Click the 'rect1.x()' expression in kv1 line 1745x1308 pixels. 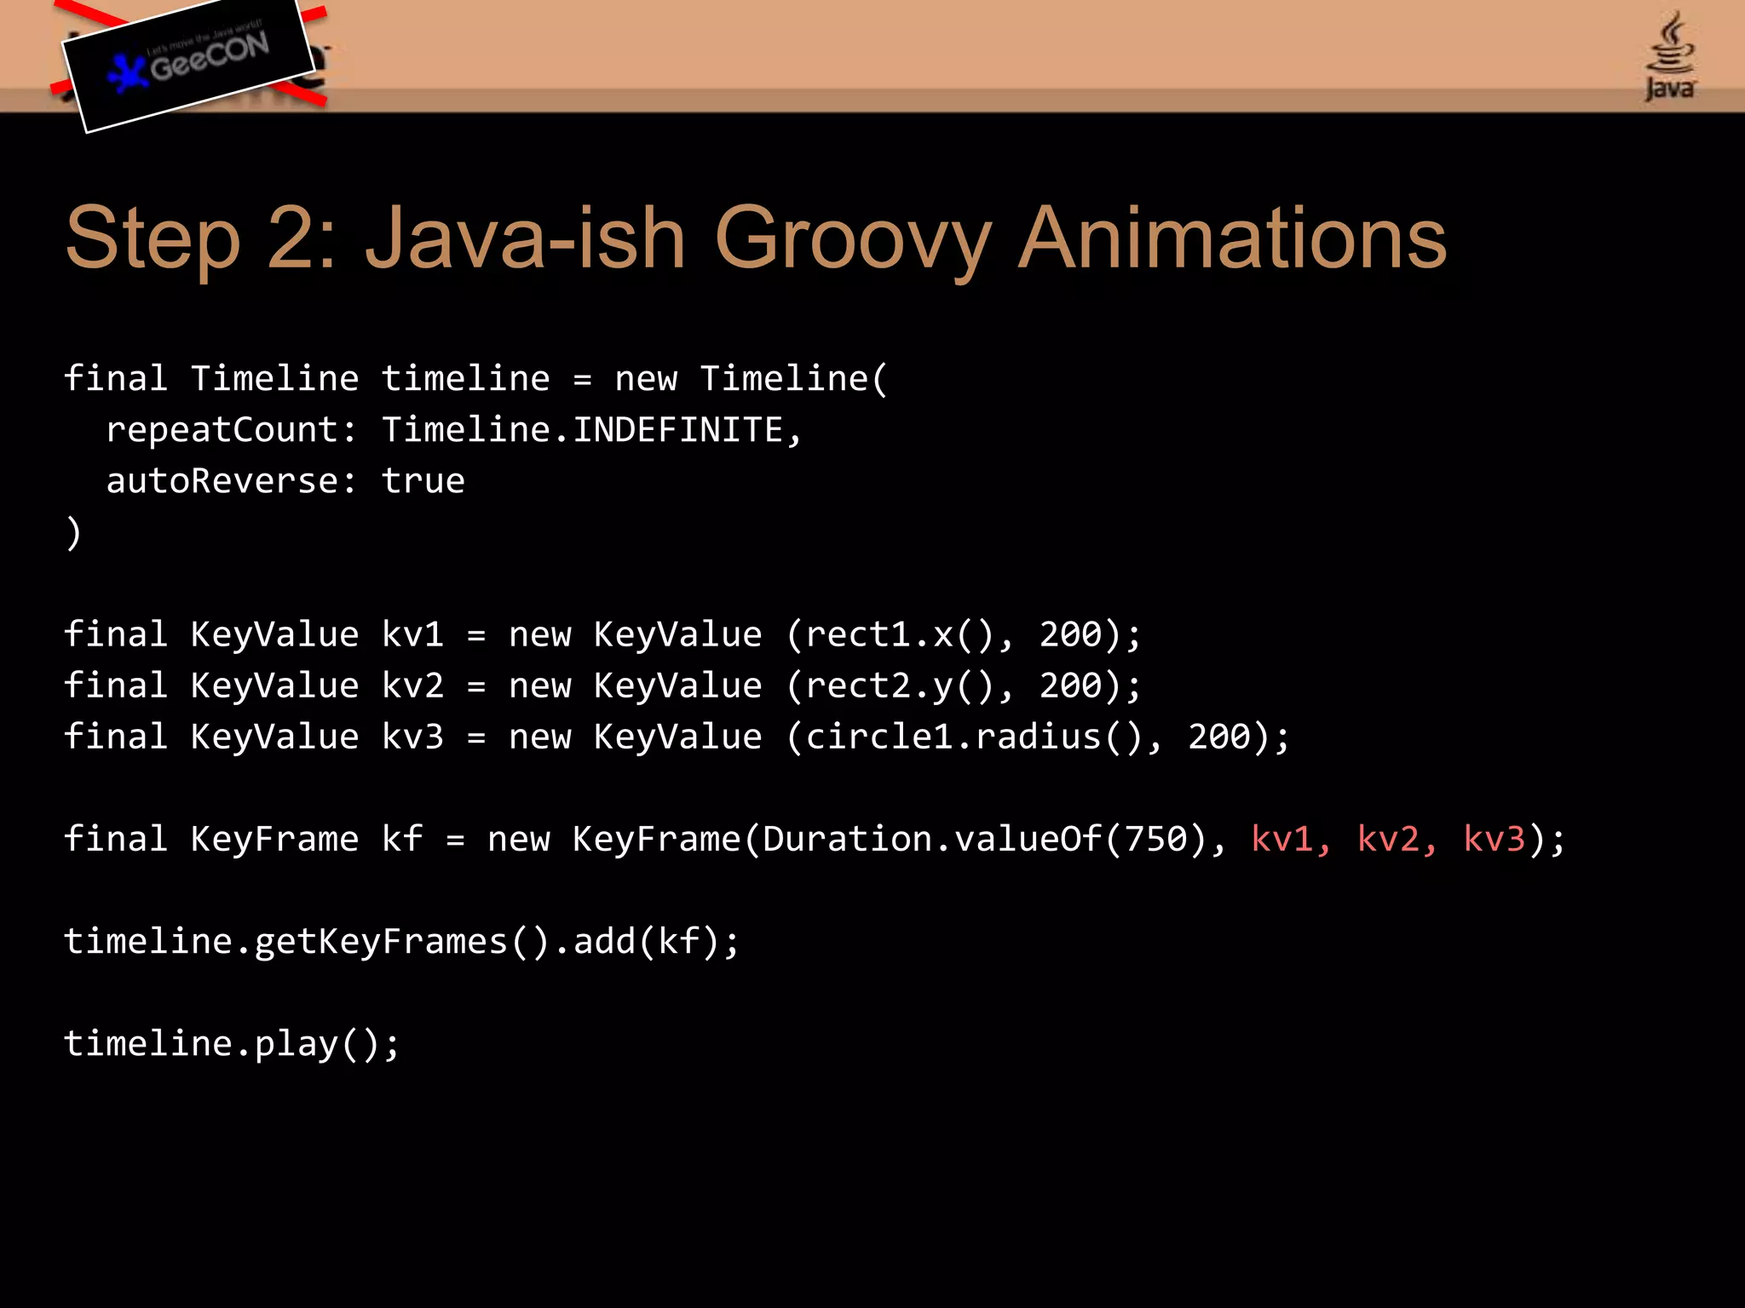click(x=900, y=635)
